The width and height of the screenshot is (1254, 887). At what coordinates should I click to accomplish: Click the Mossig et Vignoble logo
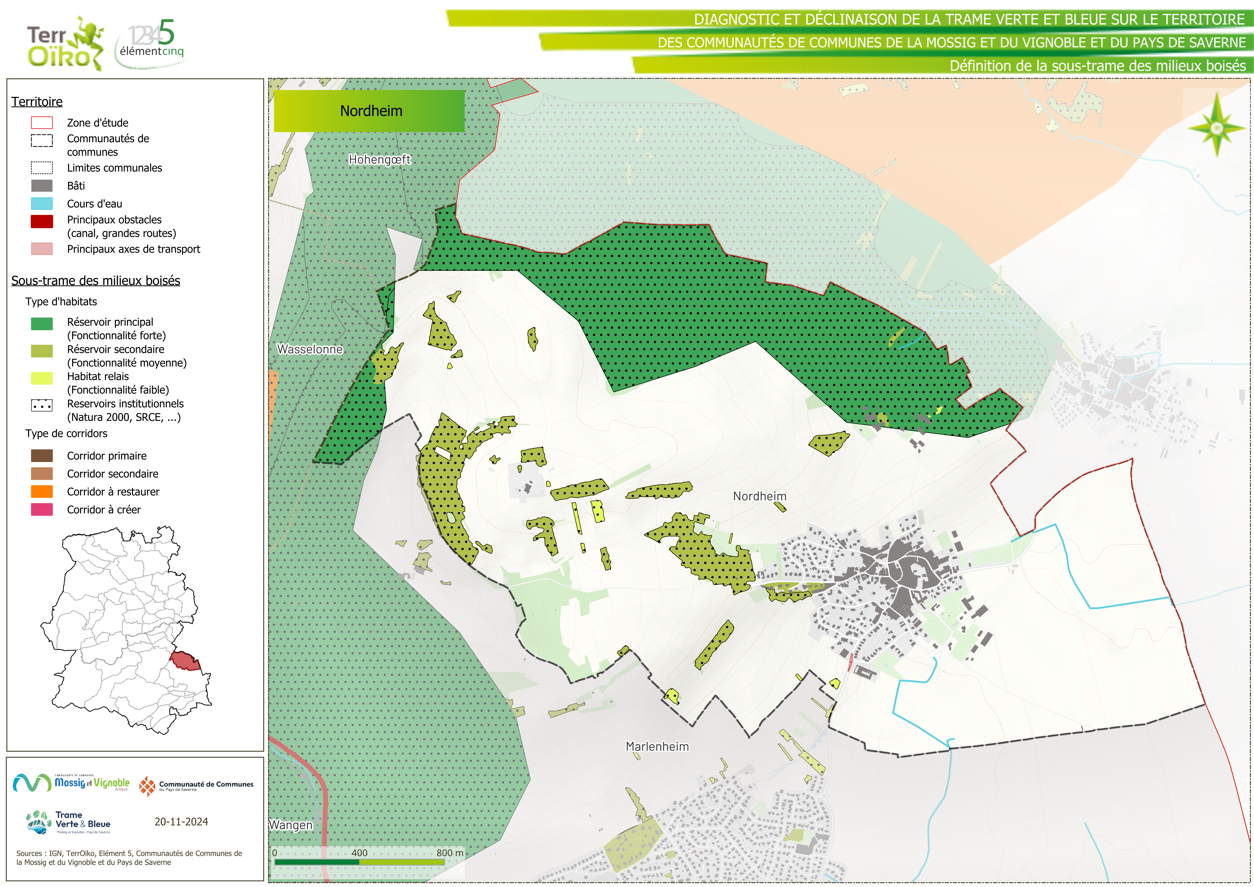pos(71,783)
